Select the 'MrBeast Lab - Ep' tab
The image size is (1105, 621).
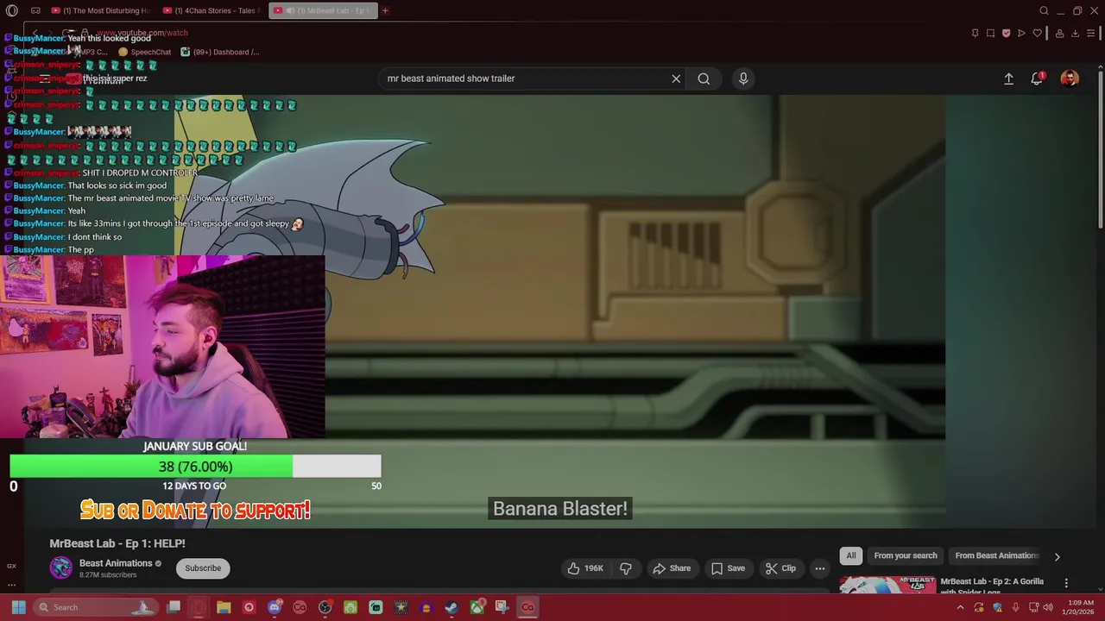323,10
